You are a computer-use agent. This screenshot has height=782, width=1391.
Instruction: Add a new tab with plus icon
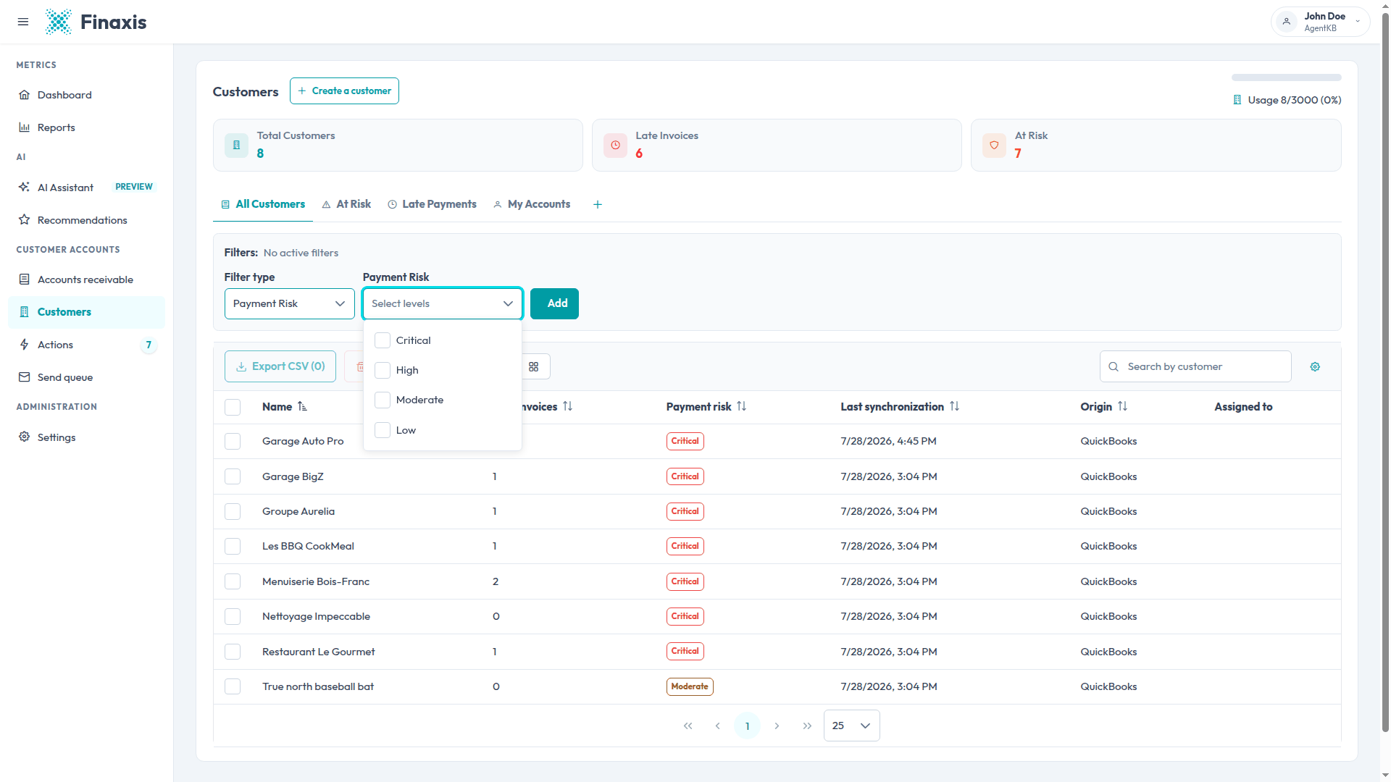tap(598, 205)
